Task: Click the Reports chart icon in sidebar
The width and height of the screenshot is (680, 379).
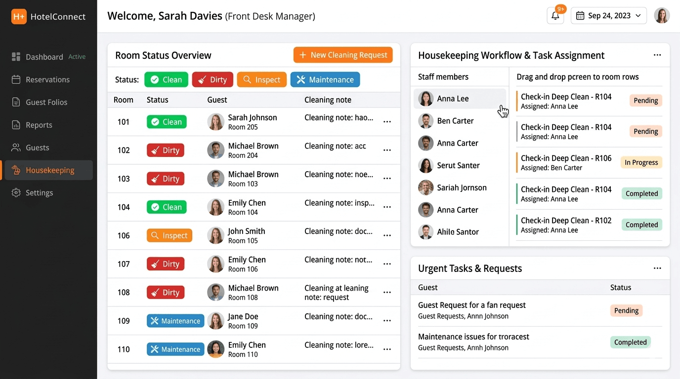Action: pyautogui.click(x=16, y=125)
